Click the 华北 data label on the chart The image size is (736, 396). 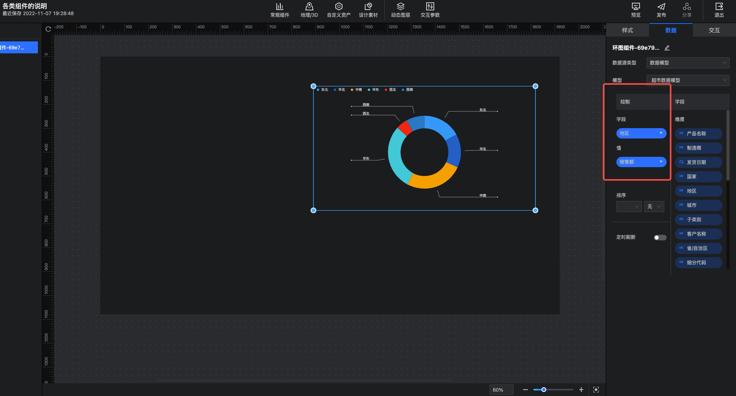(483, 149)
